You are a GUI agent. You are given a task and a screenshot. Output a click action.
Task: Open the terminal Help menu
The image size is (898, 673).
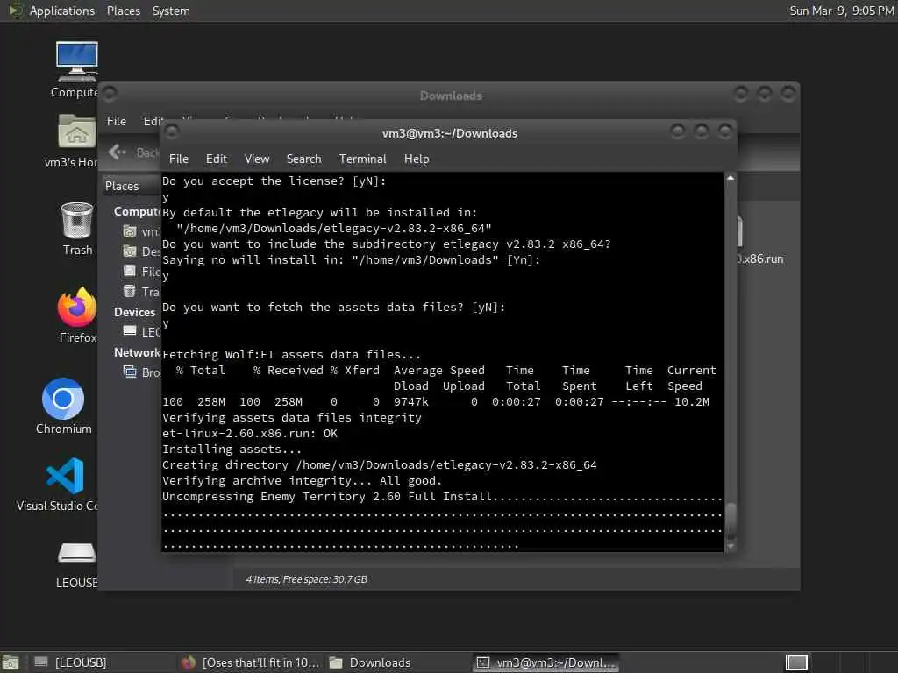(x=417, y=159)
